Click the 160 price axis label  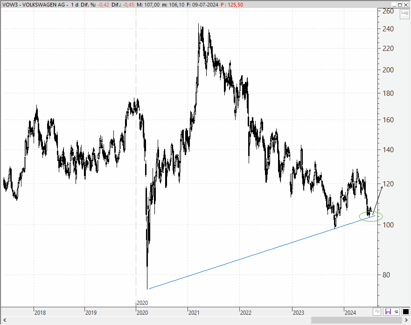[388, 120]
